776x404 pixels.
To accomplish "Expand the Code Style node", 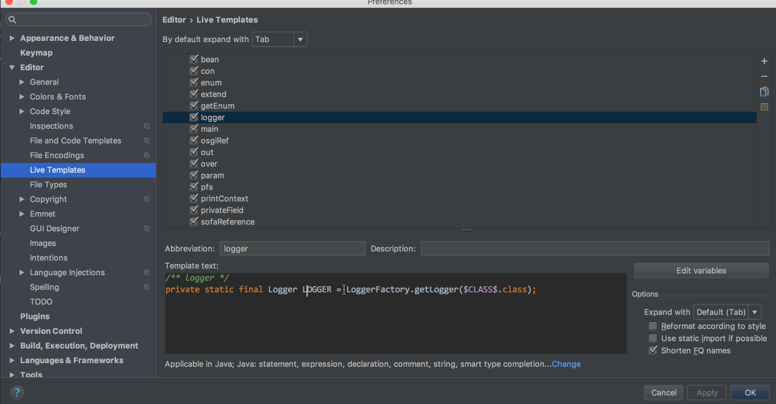I will [x=22, y=112].
